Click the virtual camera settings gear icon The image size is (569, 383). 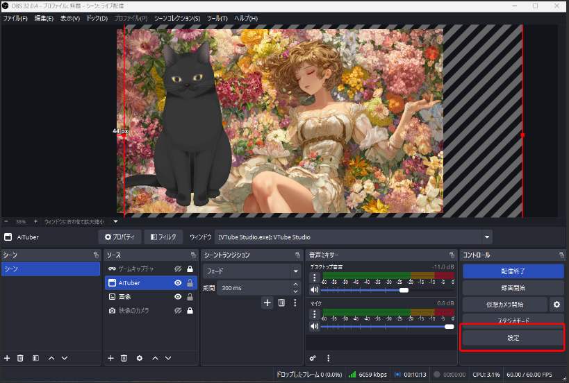(x=556, y=305)
